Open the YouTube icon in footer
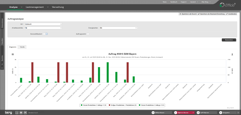Image resolution: width=241 pixels, height=115 pixels. (x=21, y=112)
